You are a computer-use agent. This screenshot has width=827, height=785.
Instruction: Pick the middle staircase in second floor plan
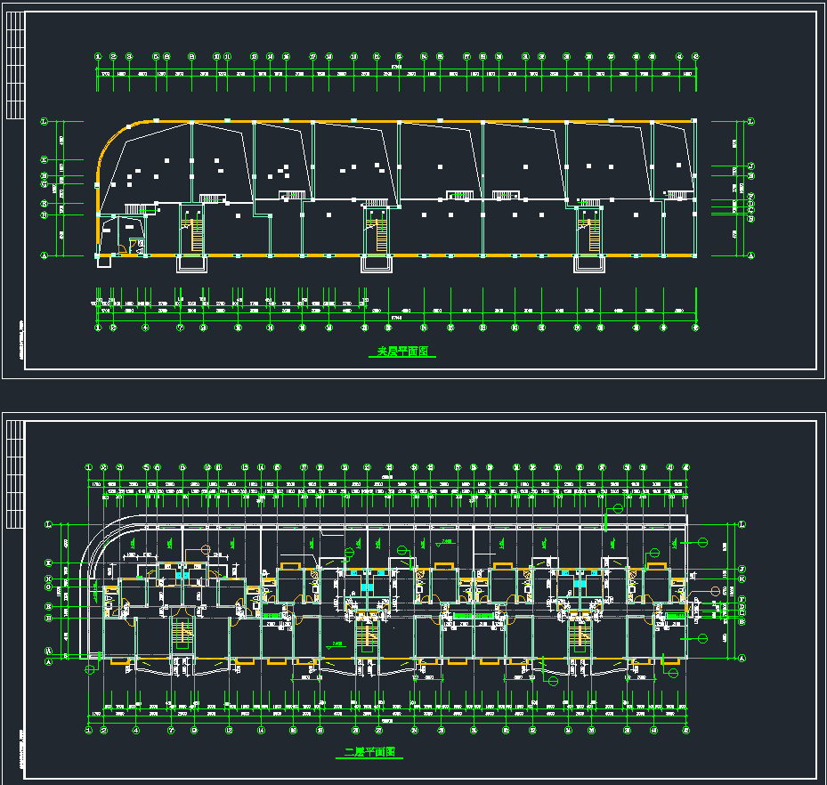(x=366, y=635)
